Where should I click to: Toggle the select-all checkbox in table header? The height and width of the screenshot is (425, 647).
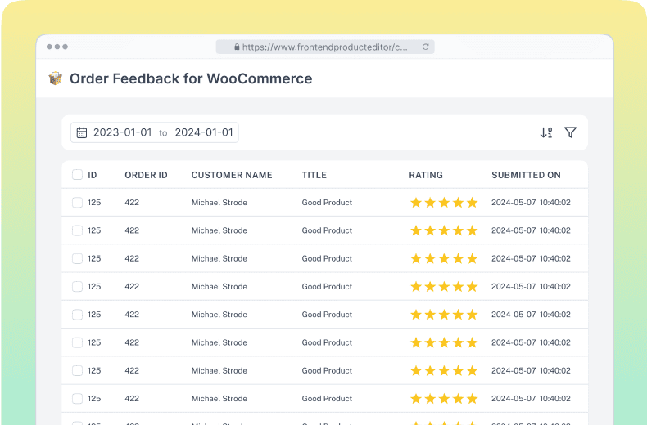(77, 175)
